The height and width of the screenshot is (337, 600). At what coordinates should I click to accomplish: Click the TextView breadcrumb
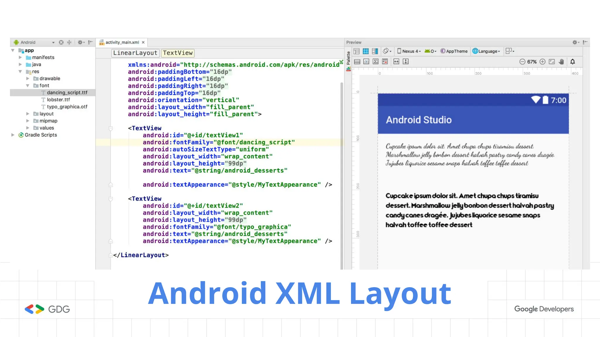[x=178, y=53]
